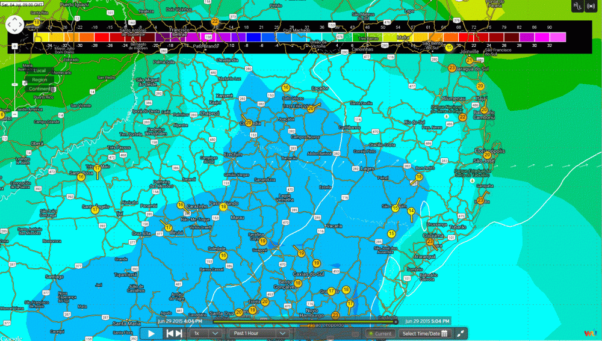This screenshot has height=341, width=602.
Task: Click the radar broadcast signal icon
Action: pyautogui.click(x=590, y=6)
